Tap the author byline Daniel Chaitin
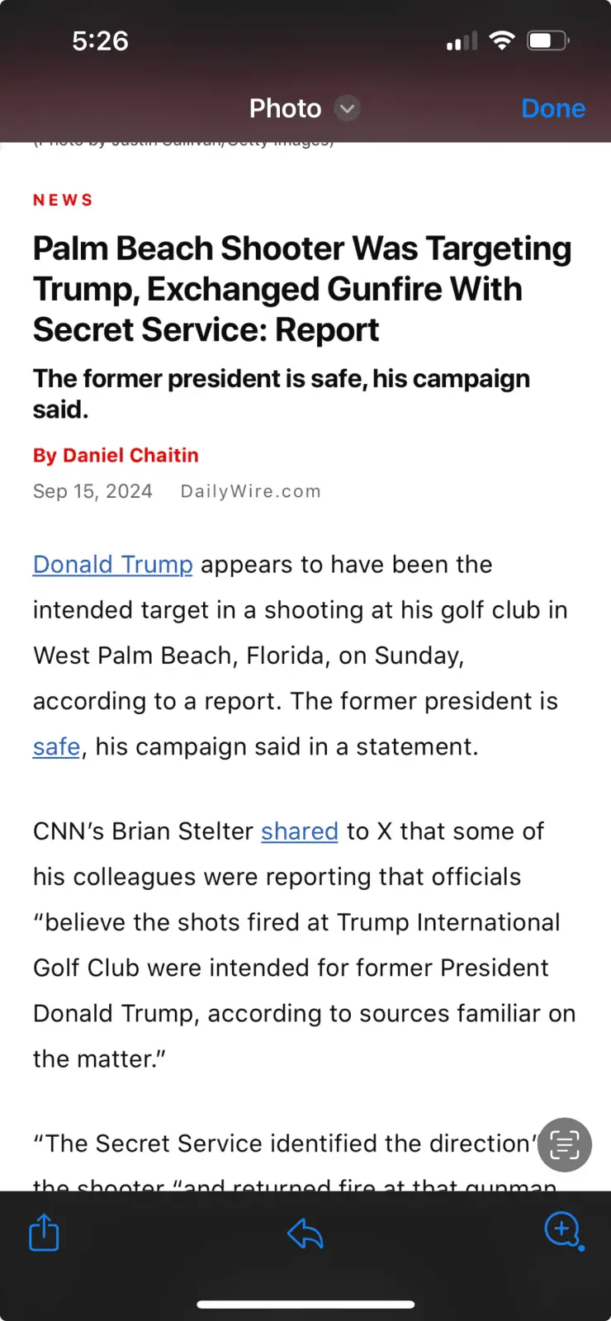This screenshot has height=1321, width=611. pyautogui.click(x=116, y=455)
